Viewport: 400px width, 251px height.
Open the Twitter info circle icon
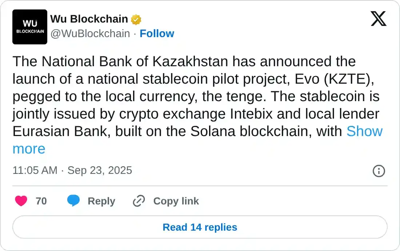coord(379,171)
